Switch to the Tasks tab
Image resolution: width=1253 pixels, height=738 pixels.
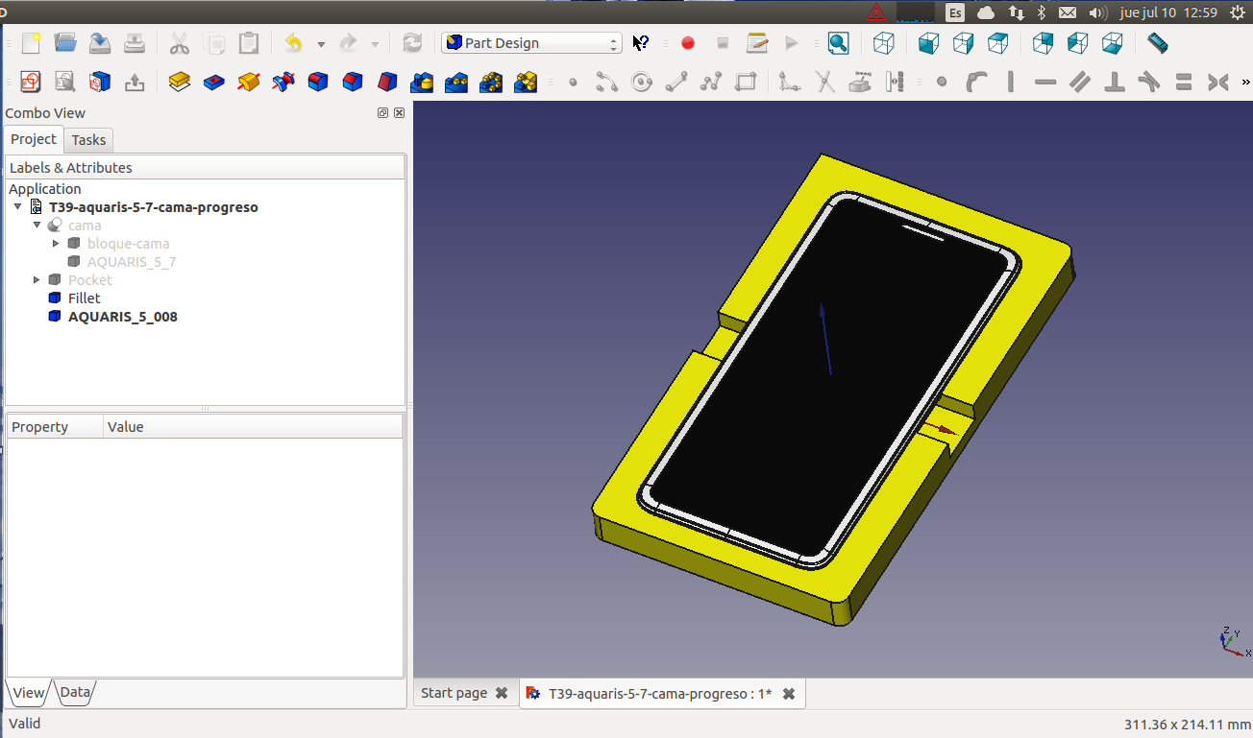[x=88, y=140]
